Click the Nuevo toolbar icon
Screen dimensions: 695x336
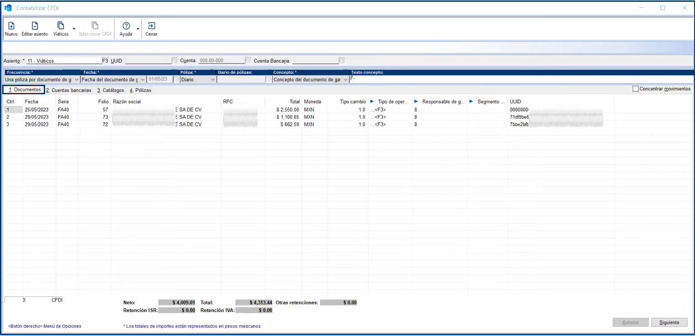click(11, 26)
